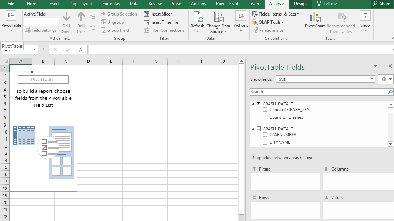The height and width of the screenshot is (221, 394).
Task: Select all cells with corner button
Action: click(x=5, y=61)
